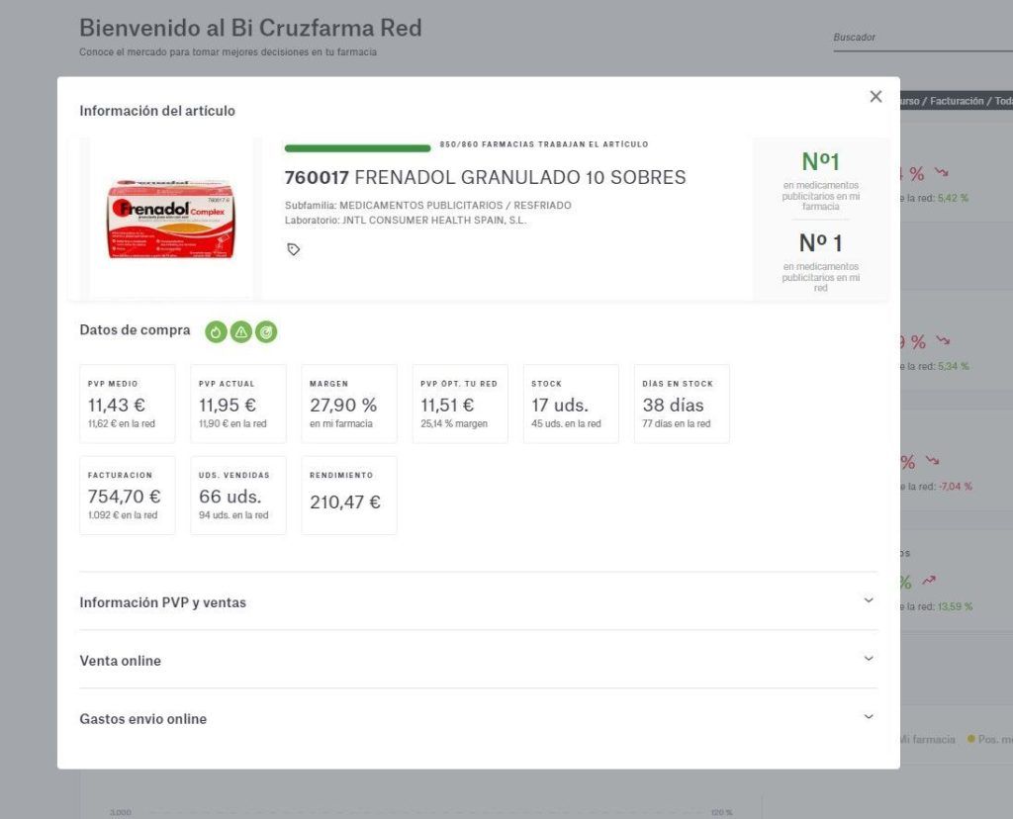Expand the Información PVP y ventas section
Viewport: 1013px width, 819px height.
point(478,602)
